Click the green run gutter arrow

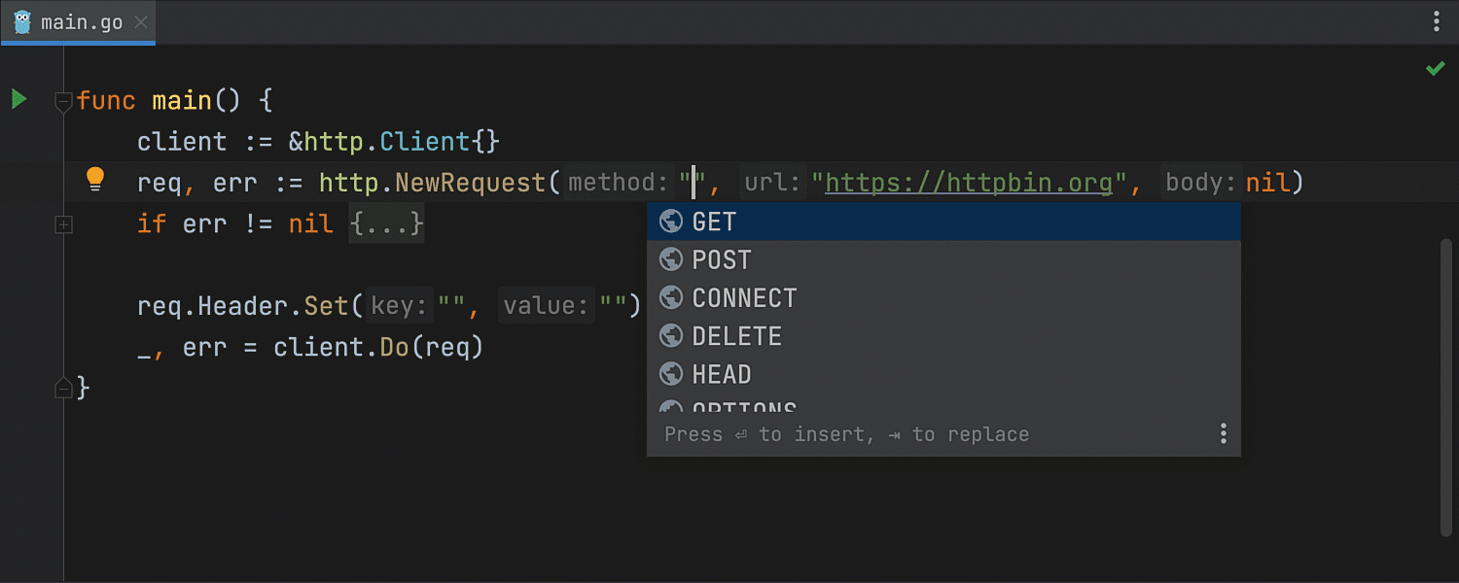tap(18, 99)
